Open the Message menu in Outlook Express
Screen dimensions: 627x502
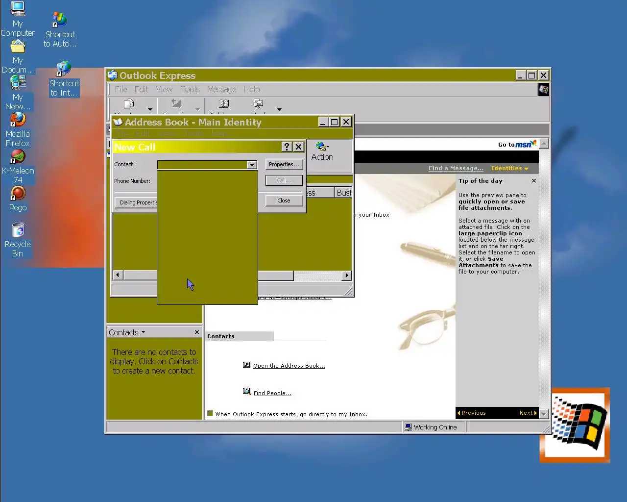[x=221, y=89]
